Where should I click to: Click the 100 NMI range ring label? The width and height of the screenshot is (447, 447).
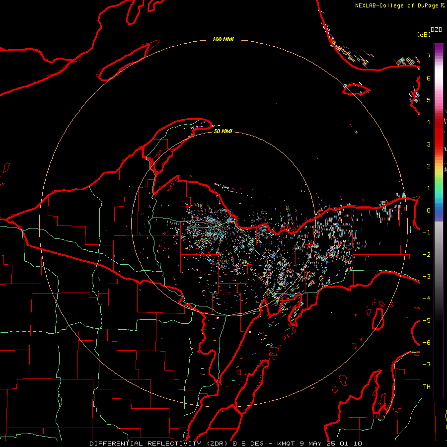click(223, 39)
